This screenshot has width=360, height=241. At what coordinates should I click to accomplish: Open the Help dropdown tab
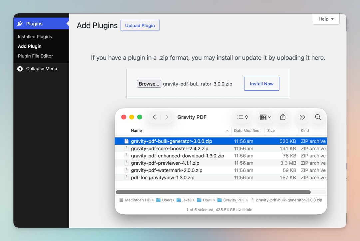point(326,19)
